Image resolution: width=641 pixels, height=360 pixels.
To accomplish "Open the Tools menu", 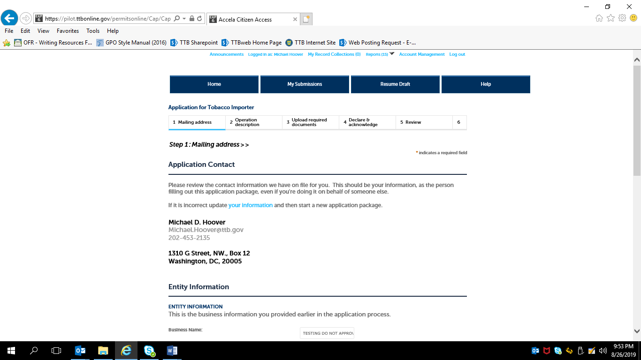I will [x=93, y=31].
